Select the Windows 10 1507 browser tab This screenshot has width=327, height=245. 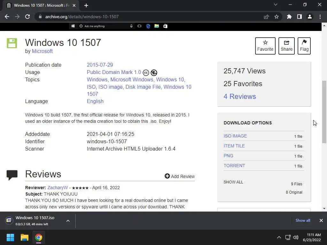coord(41,5)
